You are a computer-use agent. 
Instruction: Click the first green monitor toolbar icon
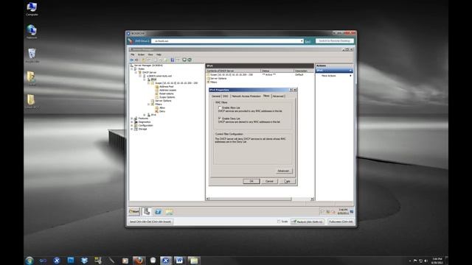[184, 60]
